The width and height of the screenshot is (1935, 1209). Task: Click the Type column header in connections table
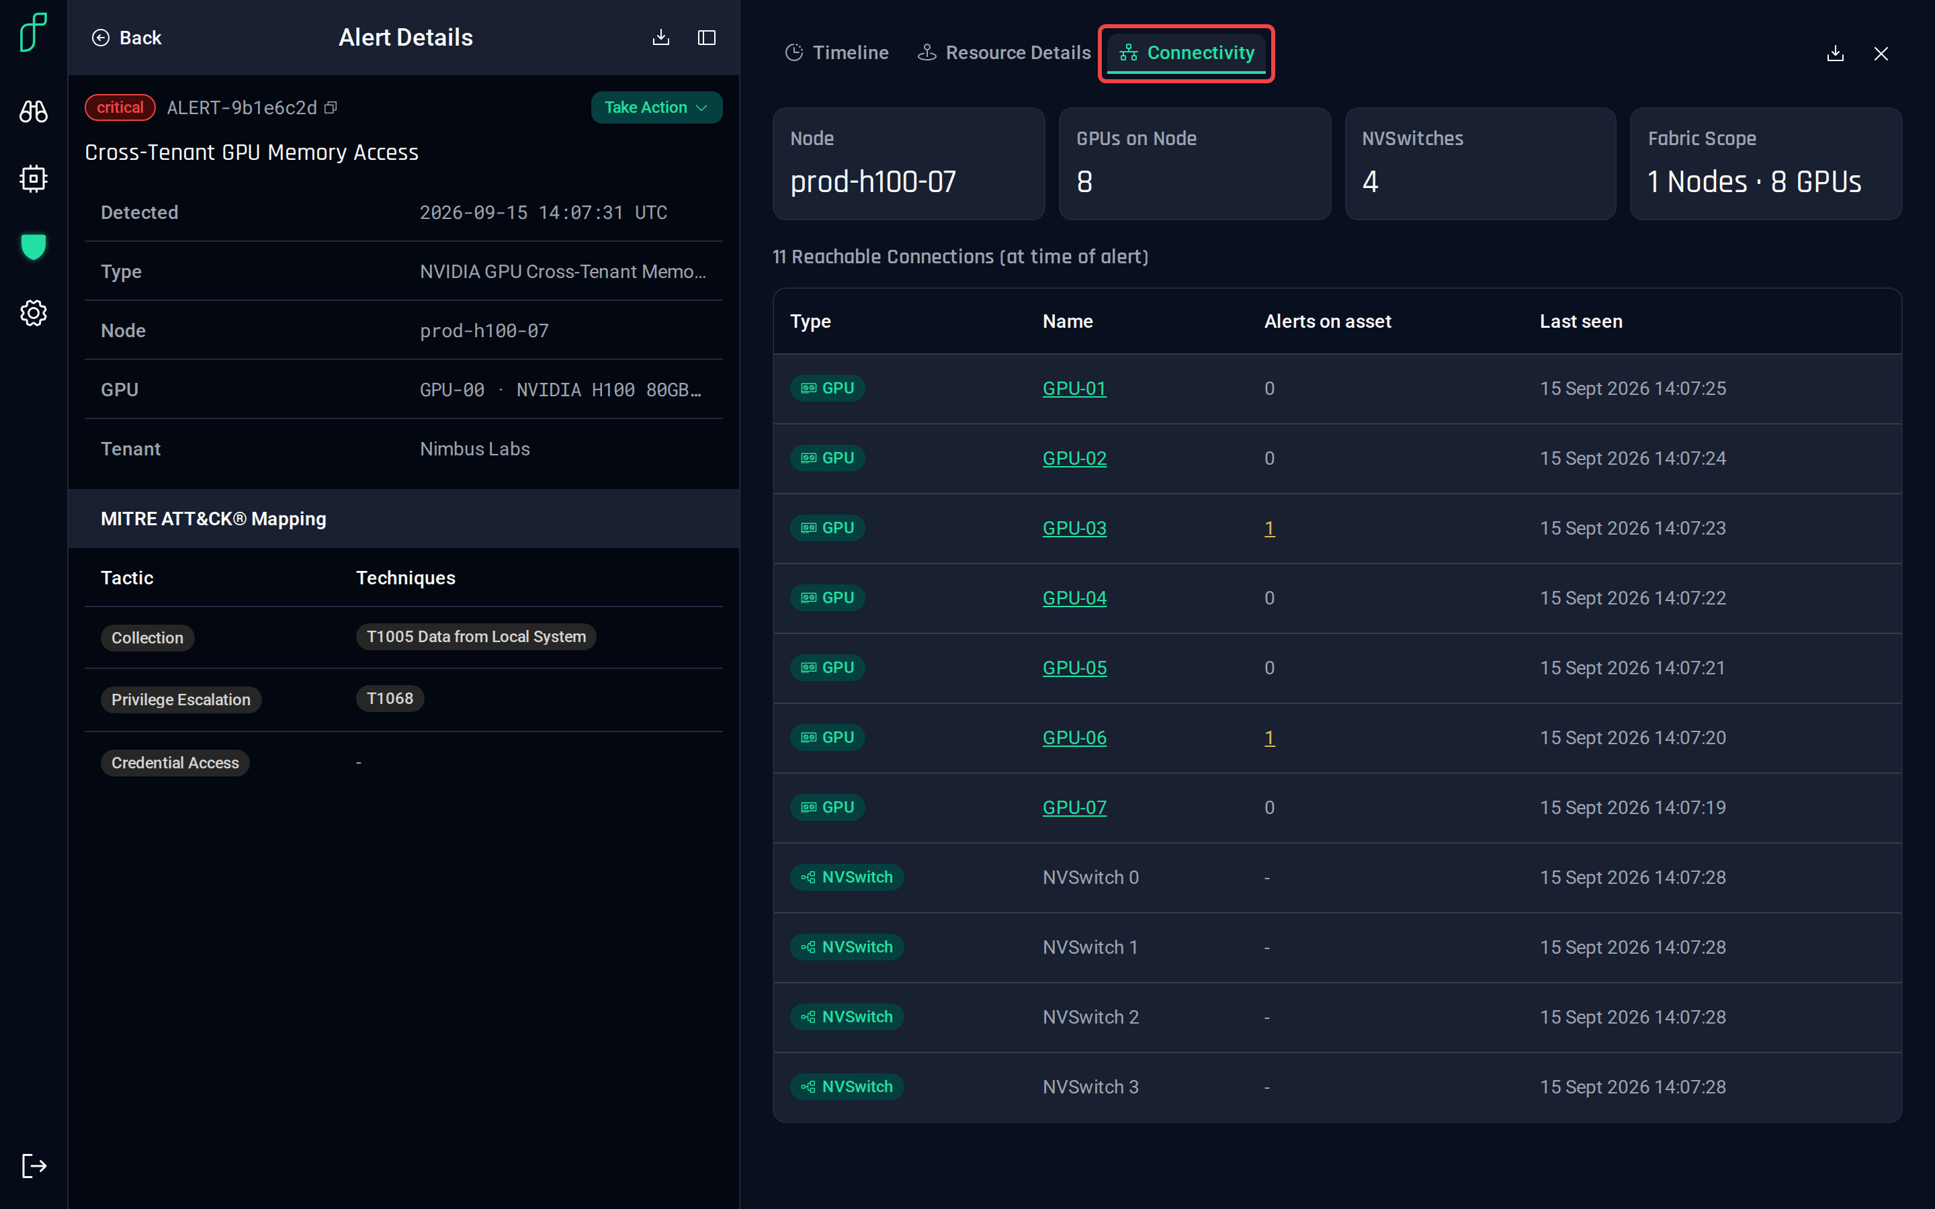[x=810, y=322]
